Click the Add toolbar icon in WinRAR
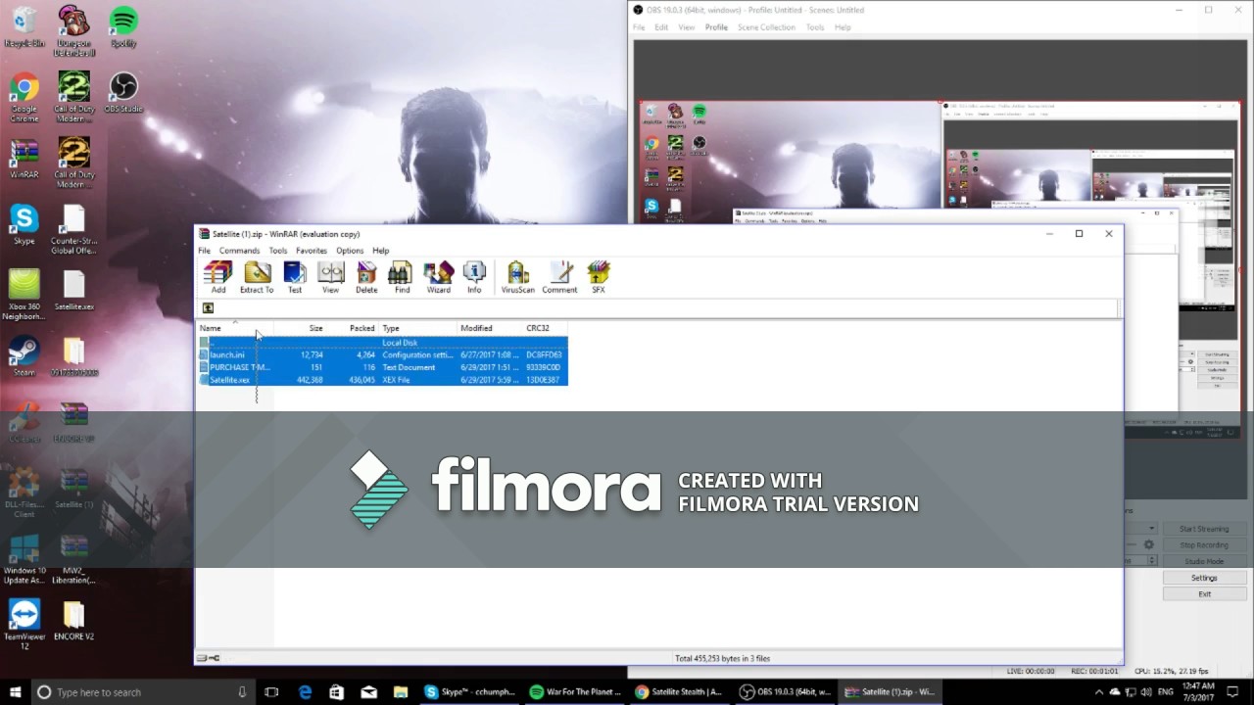Viewport: 1254px width, 705px height. point(217,277)
